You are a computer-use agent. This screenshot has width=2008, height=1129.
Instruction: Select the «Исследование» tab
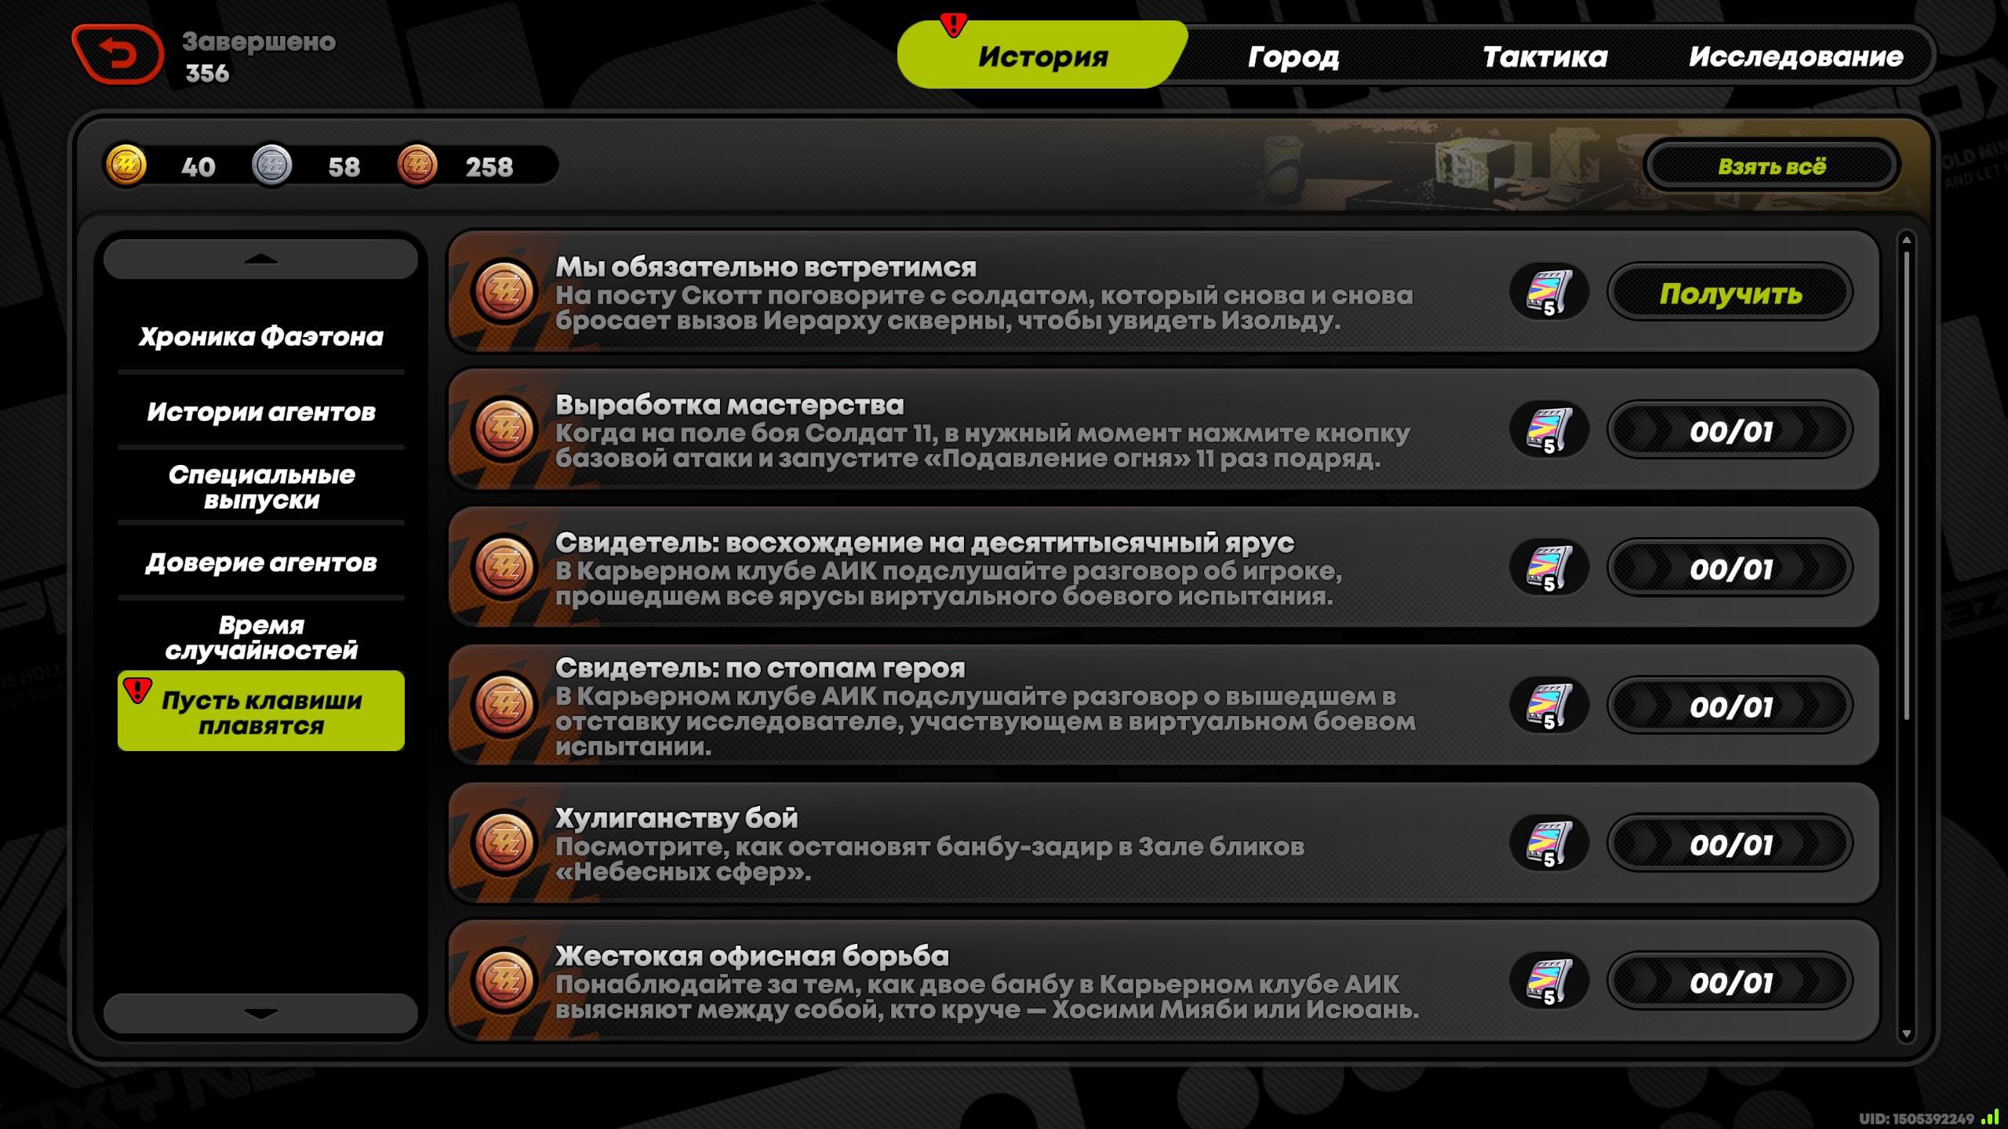pyautogui.click(x=1796, y=56)
